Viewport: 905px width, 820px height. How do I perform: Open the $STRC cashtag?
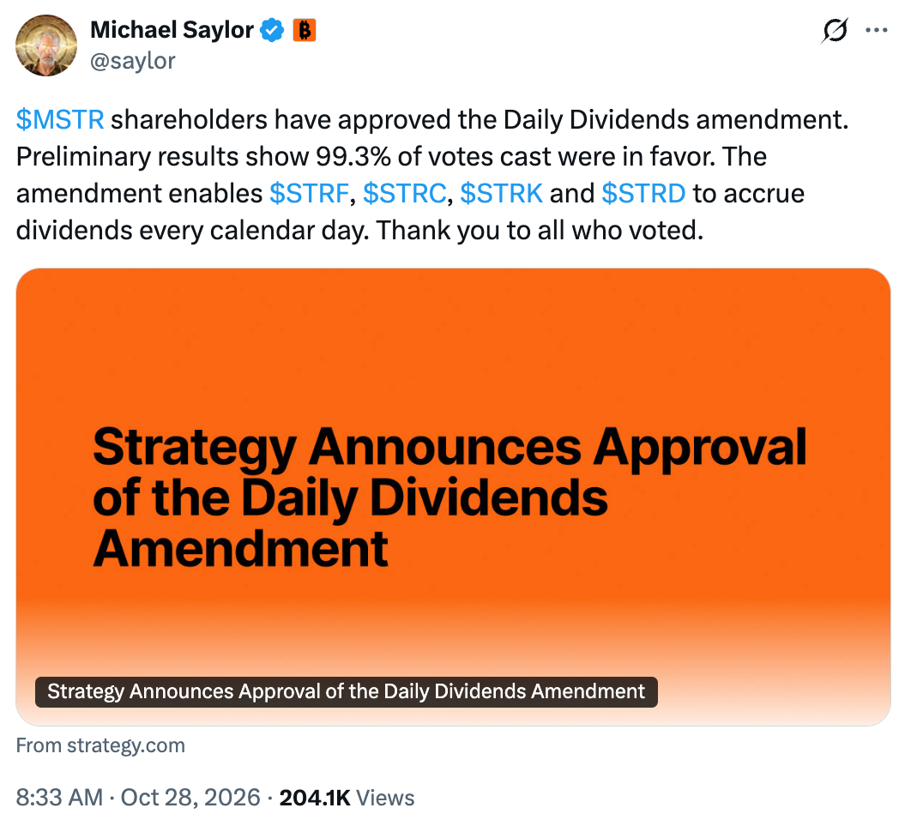click(405, 193)
